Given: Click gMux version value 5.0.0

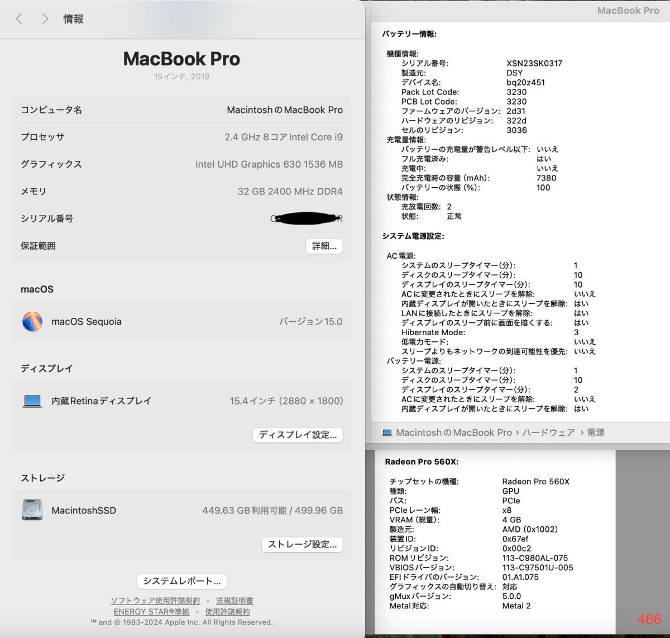Looking at the screenshot, I should [x=511, y=596].
